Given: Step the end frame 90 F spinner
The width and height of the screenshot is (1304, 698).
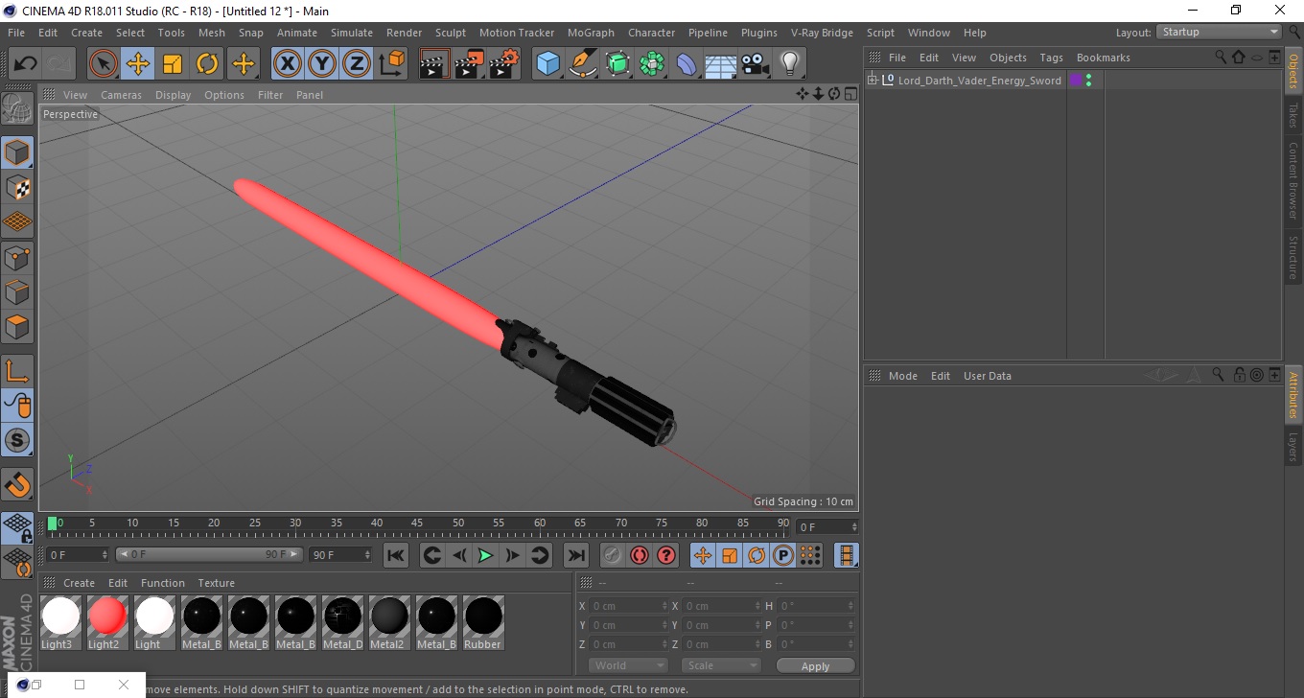Looking at the screenshot, I should click(x=367, y=554).
